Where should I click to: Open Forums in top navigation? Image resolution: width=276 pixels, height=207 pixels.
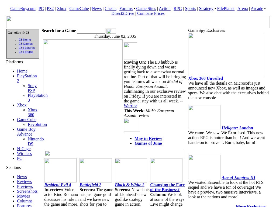126,8
